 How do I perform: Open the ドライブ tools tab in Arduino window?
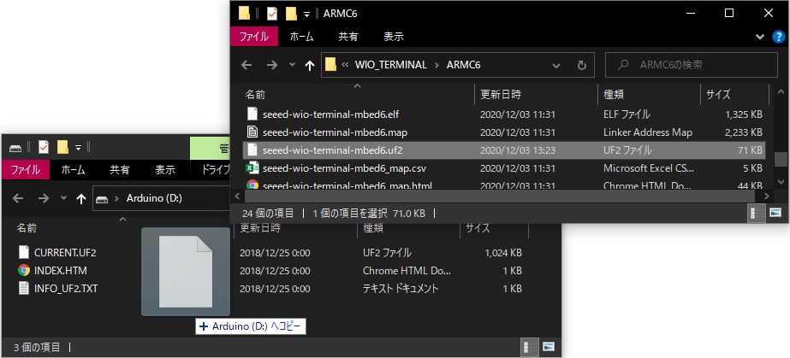pyautogui.click(x=215, y=170)
